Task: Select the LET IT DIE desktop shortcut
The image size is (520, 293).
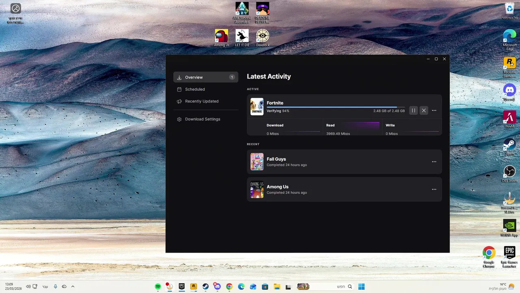Action: click(242, 38)
